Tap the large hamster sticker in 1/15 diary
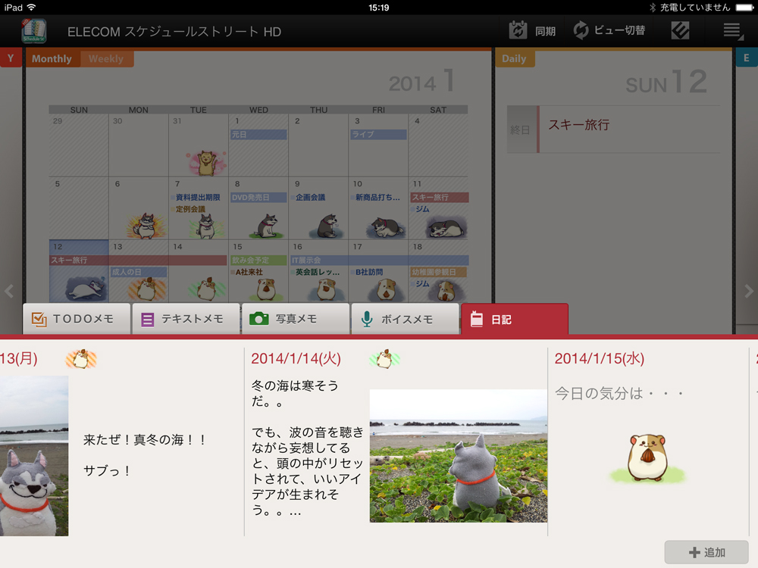Image resolution: width=758 pixels, height=568 pixels. [x=647, y=458]
